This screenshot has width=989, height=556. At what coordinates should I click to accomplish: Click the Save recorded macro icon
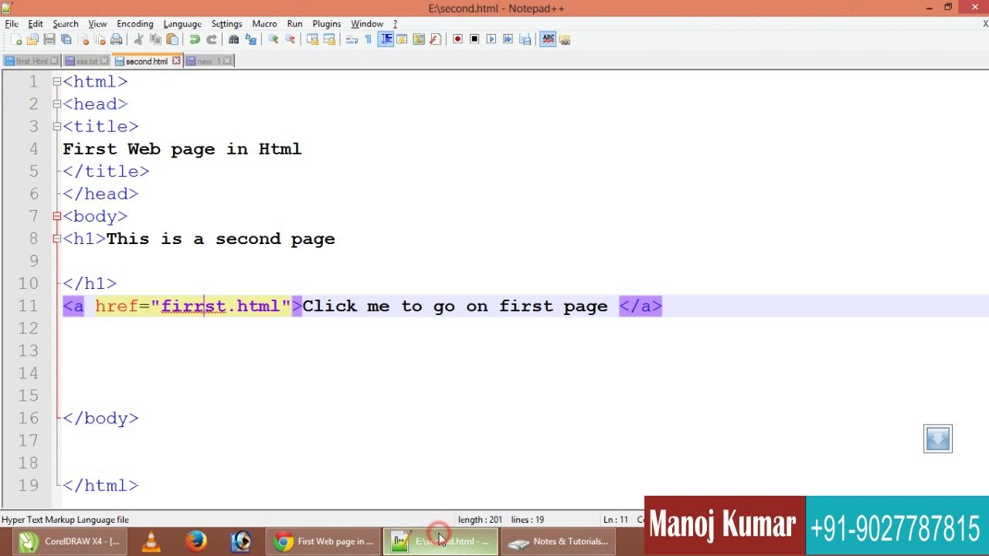(x=525, y=39)
